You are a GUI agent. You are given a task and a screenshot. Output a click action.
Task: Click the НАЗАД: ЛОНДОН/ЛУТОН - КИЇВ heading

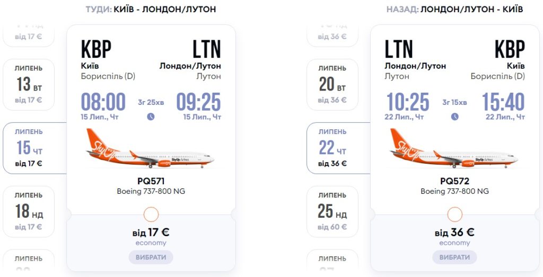(454, 10)
